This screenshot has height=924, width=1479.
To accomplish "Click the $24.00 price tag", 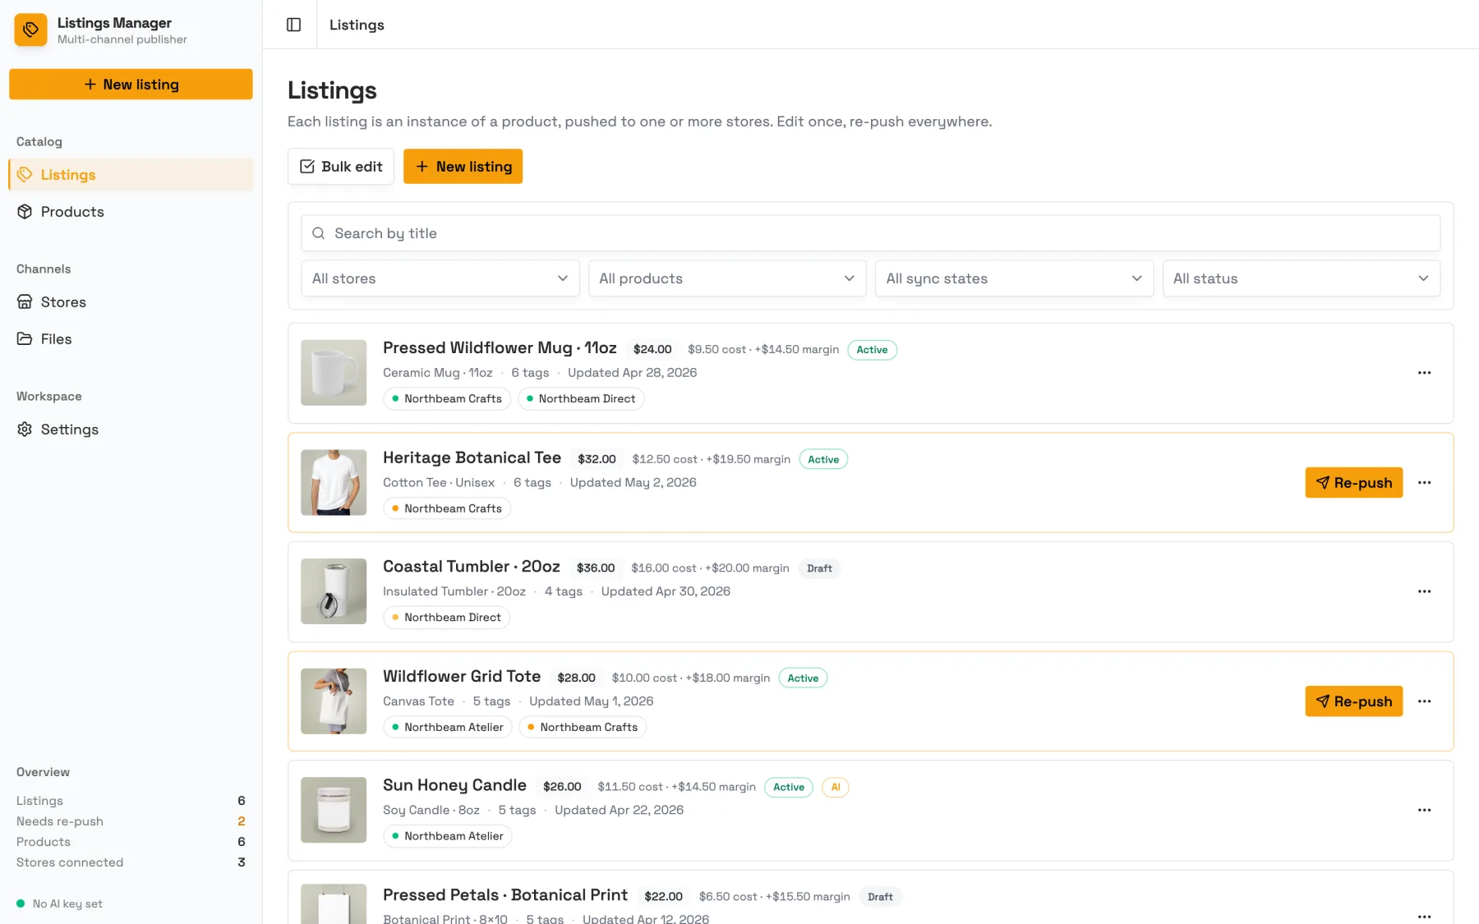I will (x=652, y=350).
